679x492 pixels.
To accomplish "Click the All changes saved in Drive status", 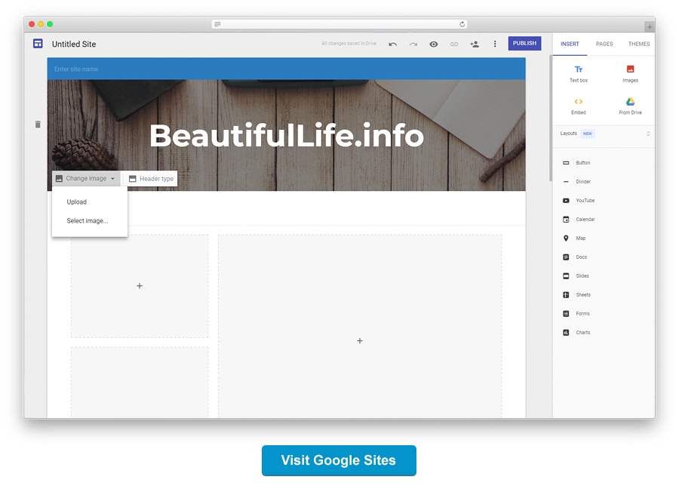I will (349, 43).
